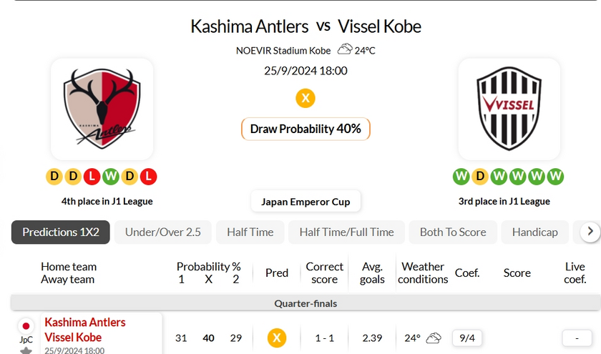Select the Predictions 1X2 tab
601x354 pixels.
tap(61, 232)
